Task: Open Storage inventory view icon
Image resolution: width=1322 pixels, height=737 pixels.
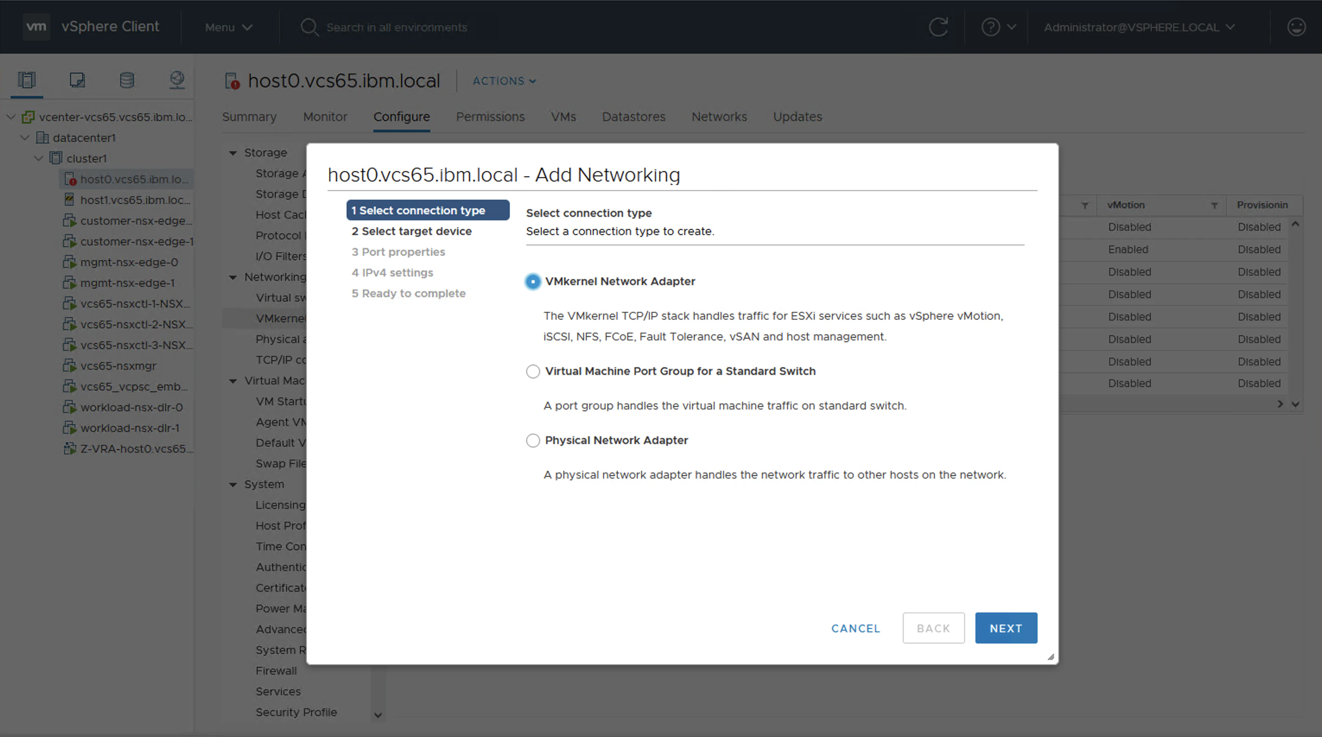Action: tap(127, 80)
